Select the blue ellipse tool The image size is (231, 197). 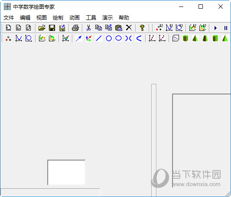tap(119, 38)
